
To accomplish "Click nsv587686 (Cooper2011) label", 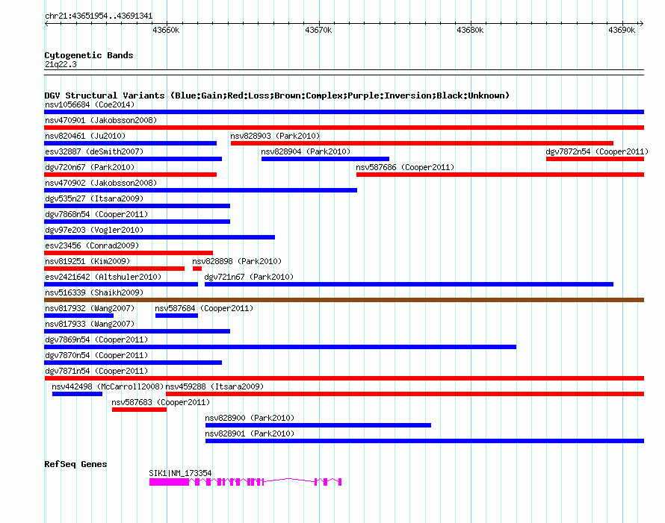I will (x=405, y=167).
